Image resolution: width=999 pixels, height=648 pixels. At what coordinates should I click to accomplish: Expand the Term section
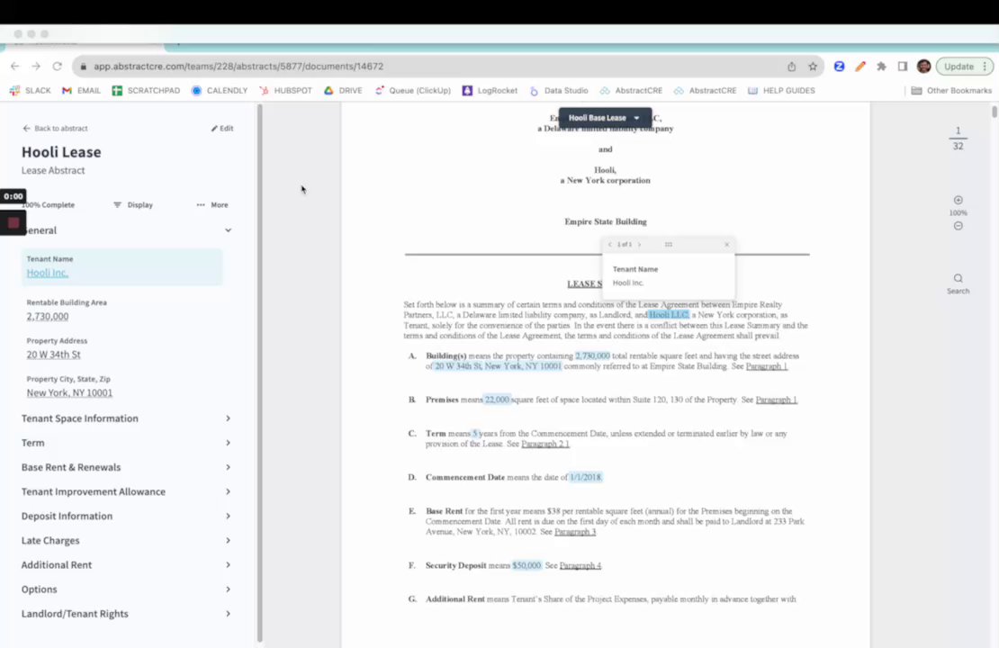tap(126, 443)
